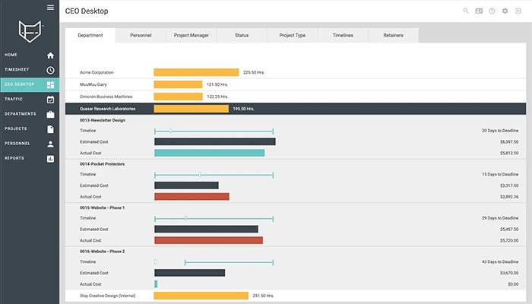Image resolution: width=532 pixels, height=304 pixels.
Task: Click the 0015-Website - Phase 1 project title
Action: pyautogui.click(x=103, y=207)
